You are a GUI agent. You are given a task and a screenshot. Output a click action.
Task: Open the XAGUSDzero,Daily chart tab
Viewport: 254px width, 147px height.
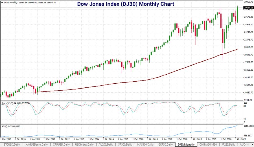[37, 144]
